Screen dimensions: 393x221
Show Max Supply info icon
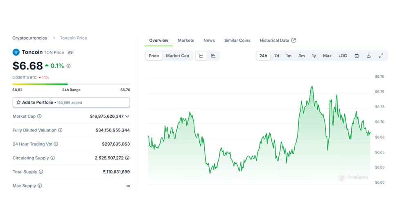click(40, 186)
